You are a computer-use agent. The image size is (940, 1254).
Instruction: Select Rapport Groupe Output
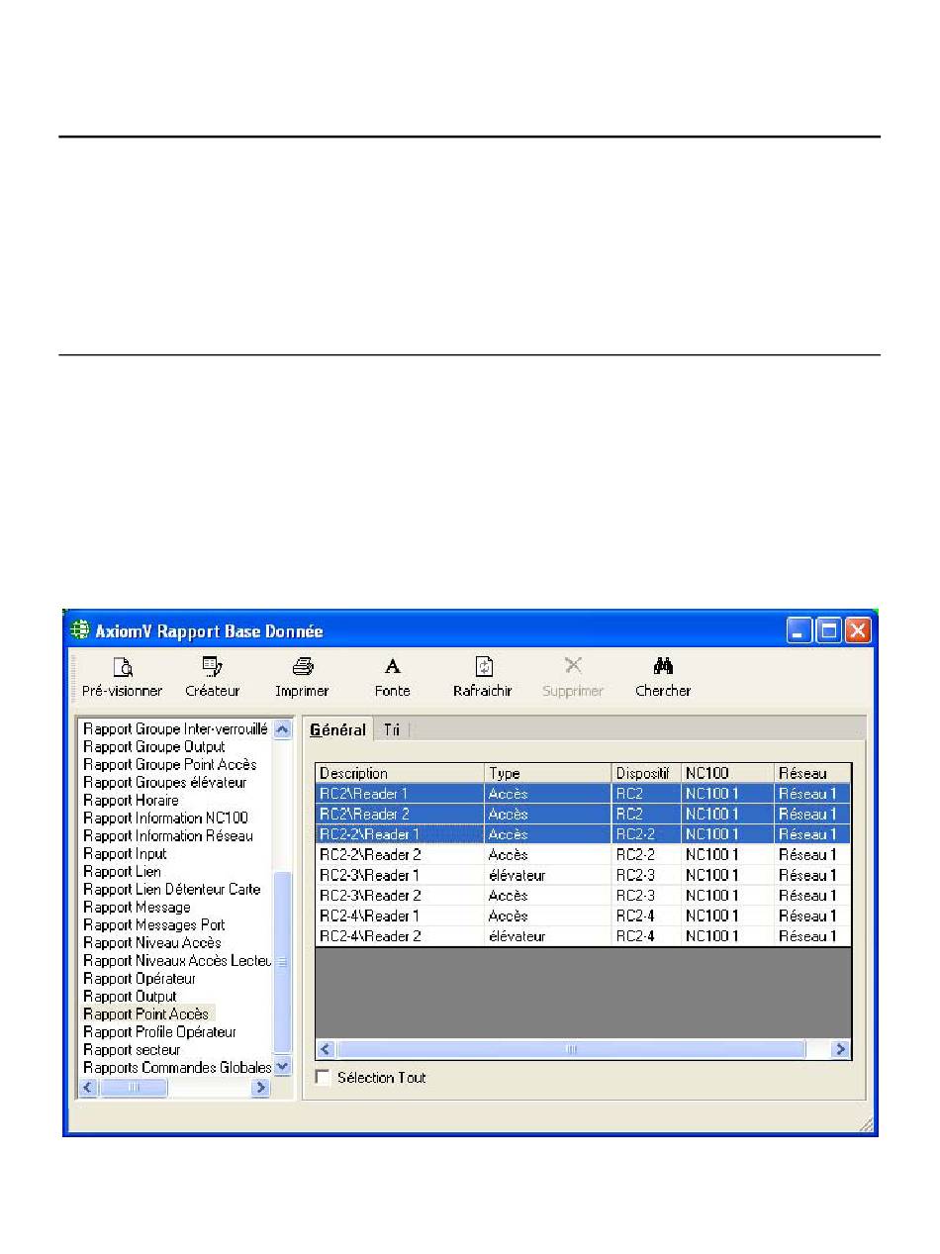154,747
